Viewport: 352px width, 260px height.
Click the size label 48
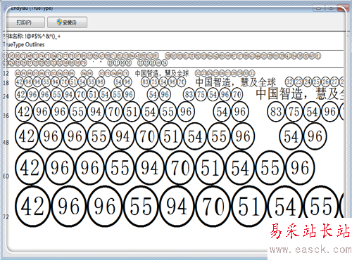(6, 142)
